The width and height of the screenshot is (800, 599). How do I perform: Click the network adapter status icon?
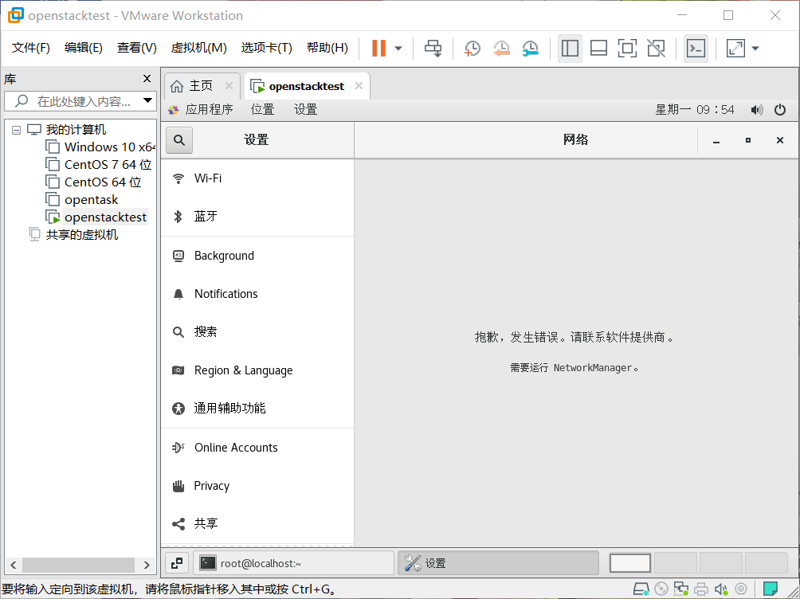click(680, 589)
